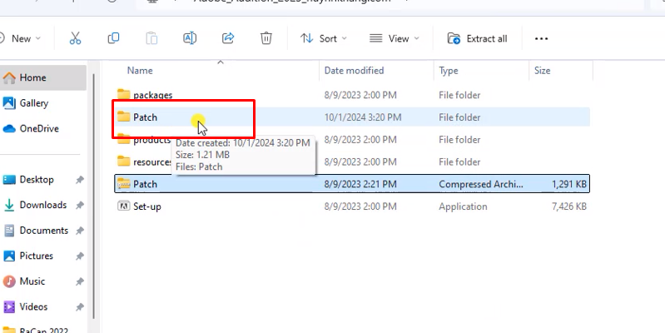This screenshot has height=333, width=665.
Task: Open OneDrive in navigation pane
Action: 39,128
